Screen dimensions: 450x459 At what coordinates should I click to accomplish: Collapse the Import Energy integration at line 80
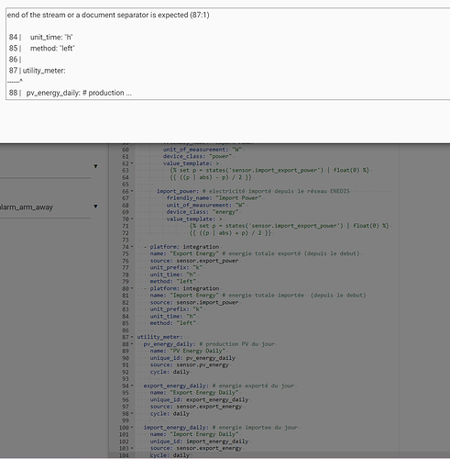132,288
